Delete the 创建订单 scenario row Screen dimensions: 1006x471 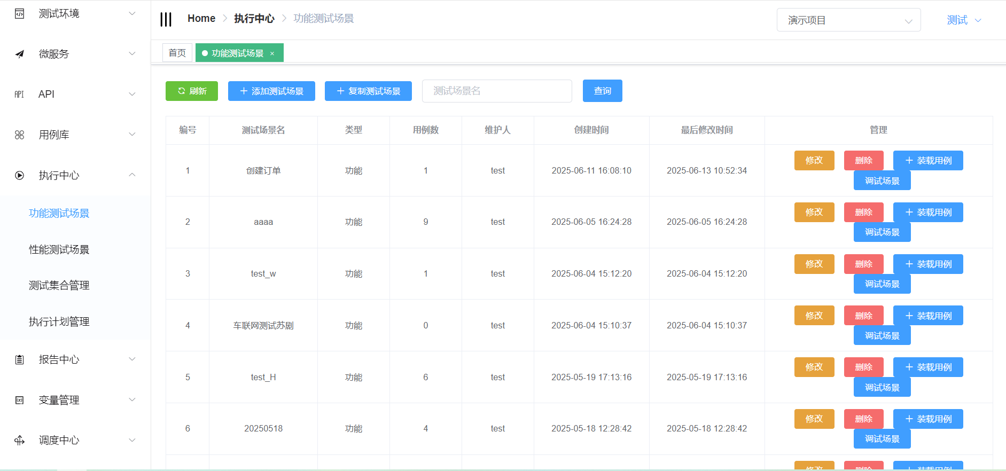(x=863, y=160)
